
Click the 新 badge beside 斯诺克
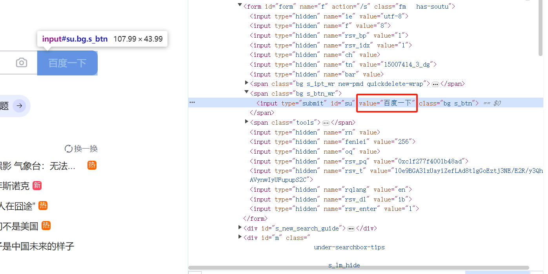click(37, 185)
